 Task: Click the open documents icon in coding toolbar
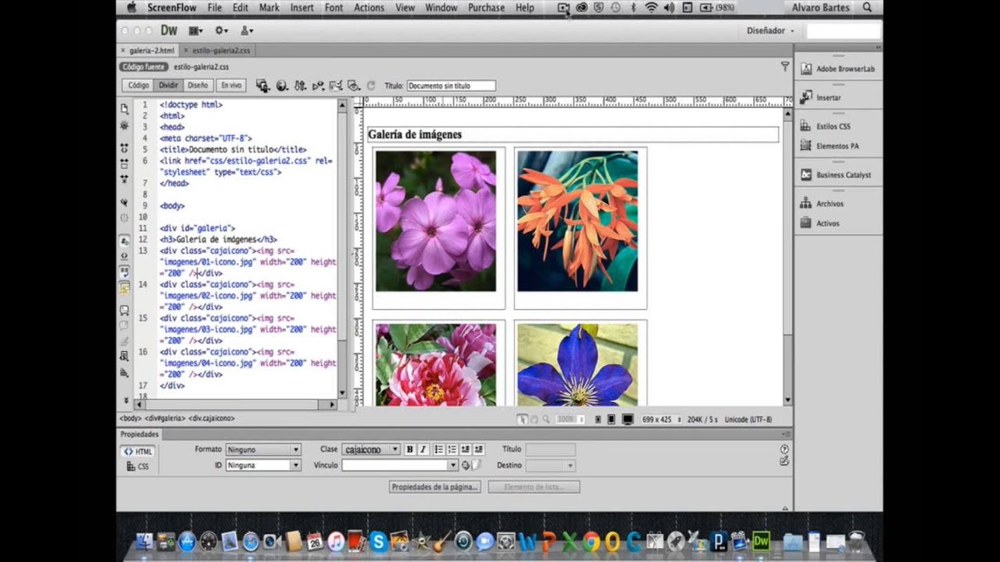click(124, 108)
